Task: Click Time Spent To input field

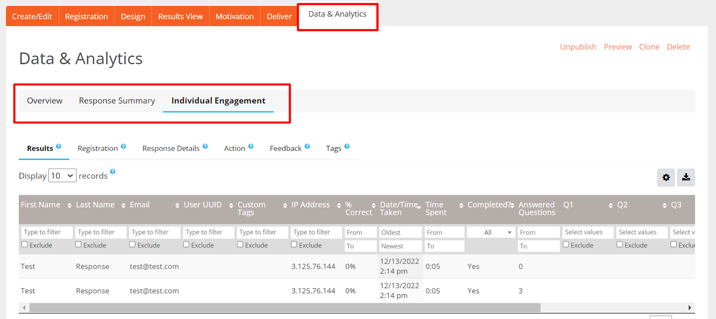Action: pyautogui.click(x=444, y=246)
